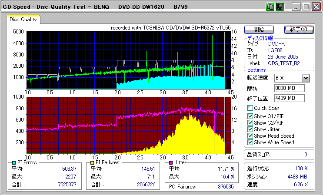Click the end position 4489 MB field

289,98
